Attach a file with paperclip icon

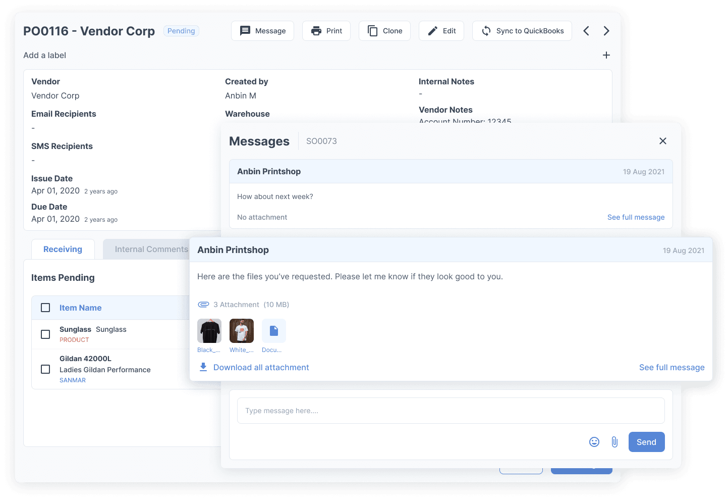tap(614, 442)
